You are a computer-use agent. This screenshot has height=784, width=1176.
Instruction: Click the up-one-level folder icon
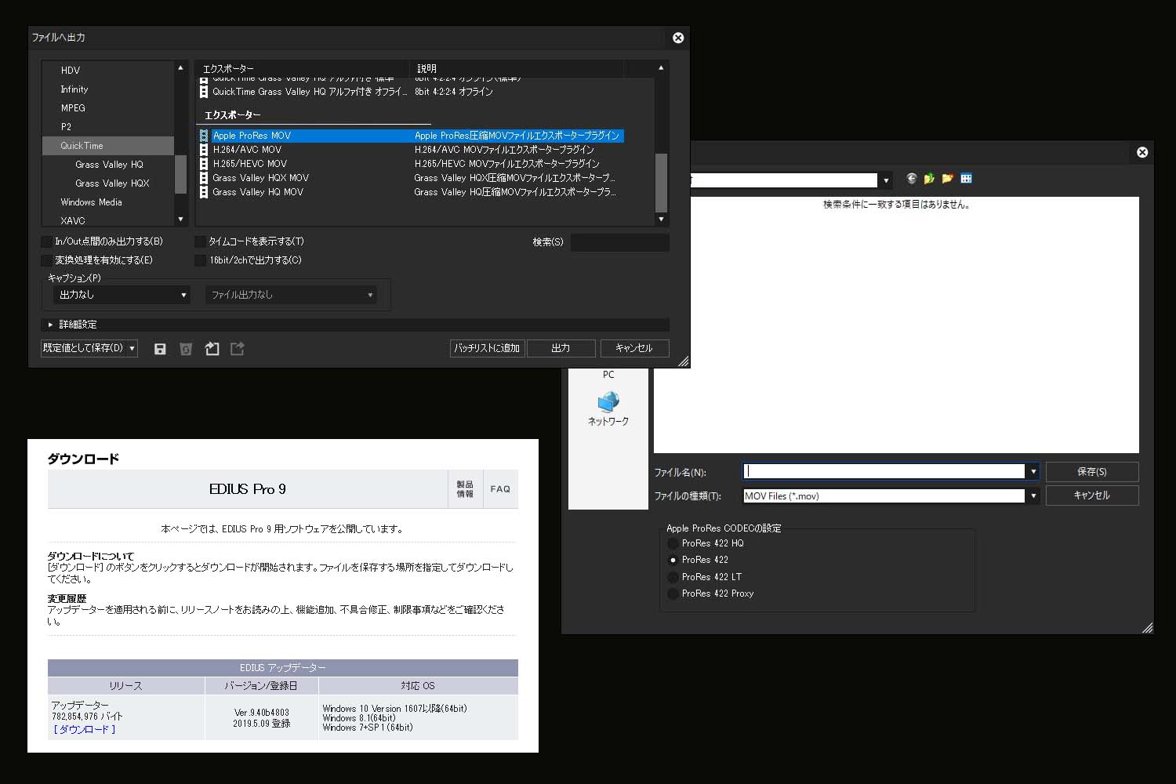point(929,179)
